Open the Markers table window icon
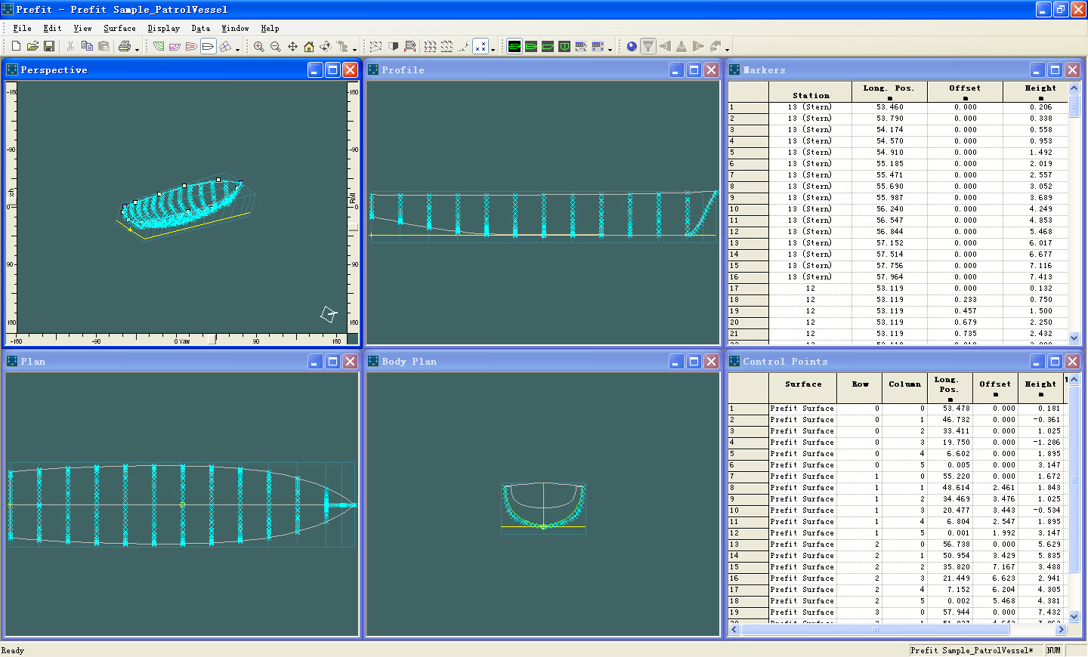The width and height of the screenshot is (1088, 657). tap(598, 46)
